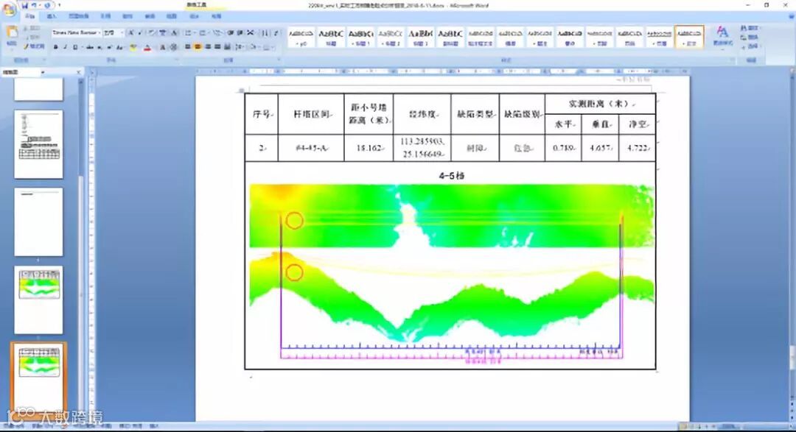Toggle Bold formatting

pyautogui.click(x=56, y=47)
